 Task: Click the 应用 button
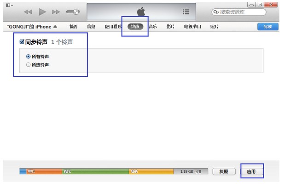pyautogui.click(x=251, y=171)
